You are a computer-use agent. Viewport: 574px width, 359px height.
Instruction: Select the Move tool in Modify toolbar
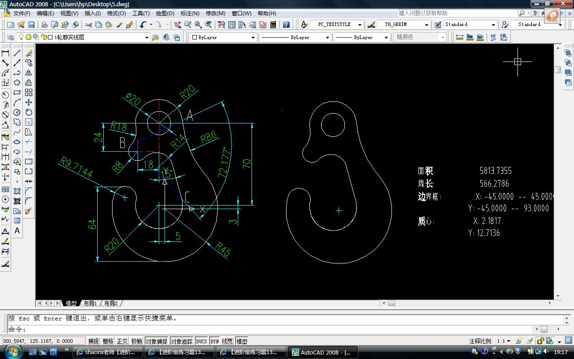[x=29, y=102]
